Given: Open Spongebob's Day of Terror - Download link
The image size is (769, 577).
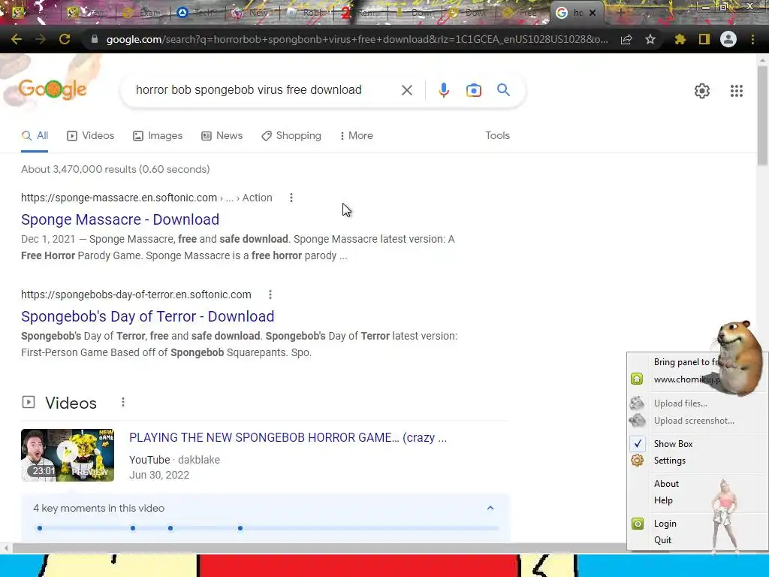Looking at the screenshot, I should tap(148, 316).
